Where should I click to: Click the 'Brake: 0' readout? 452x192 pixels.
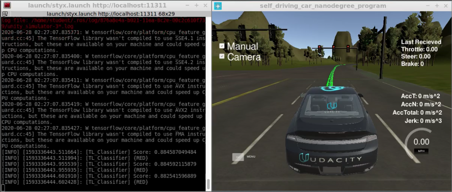(x=412, y=64)
